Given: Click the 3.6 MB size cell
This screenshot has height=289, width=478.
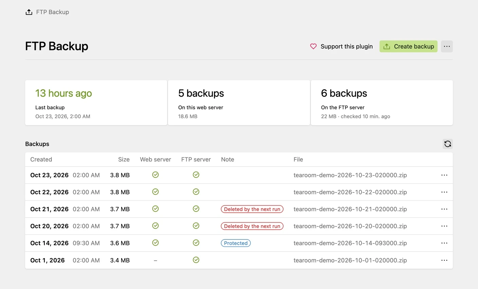Looking at the screenshot, I should coord(120,243).
